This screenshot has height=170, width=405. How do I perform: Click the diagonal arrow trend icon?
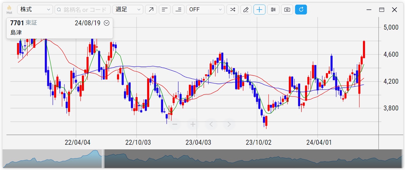[151, 10]
